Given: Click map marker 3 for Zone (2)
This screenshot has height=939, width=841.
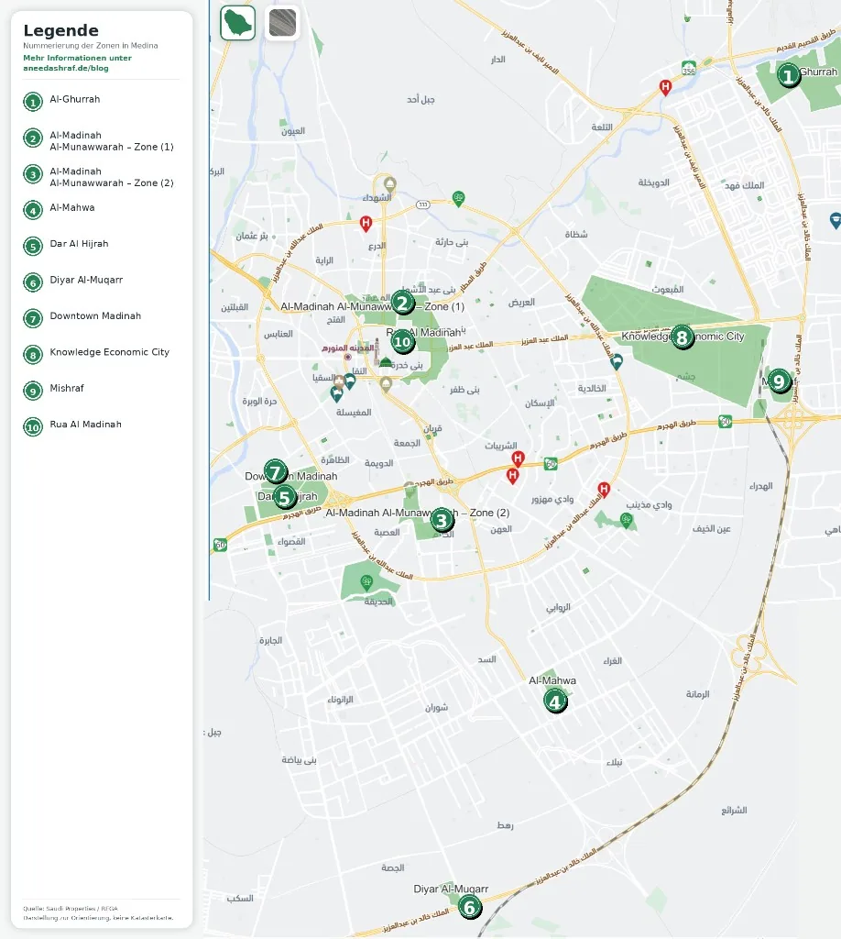Looking at the screenshot, I should [442, 521].
